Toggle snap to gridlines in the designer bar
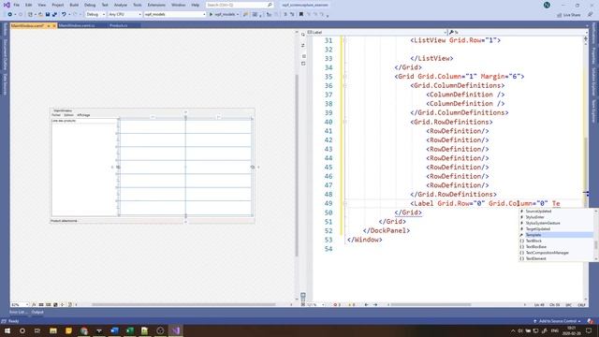This screenshot has height=337, width=599. coord(49,305)
